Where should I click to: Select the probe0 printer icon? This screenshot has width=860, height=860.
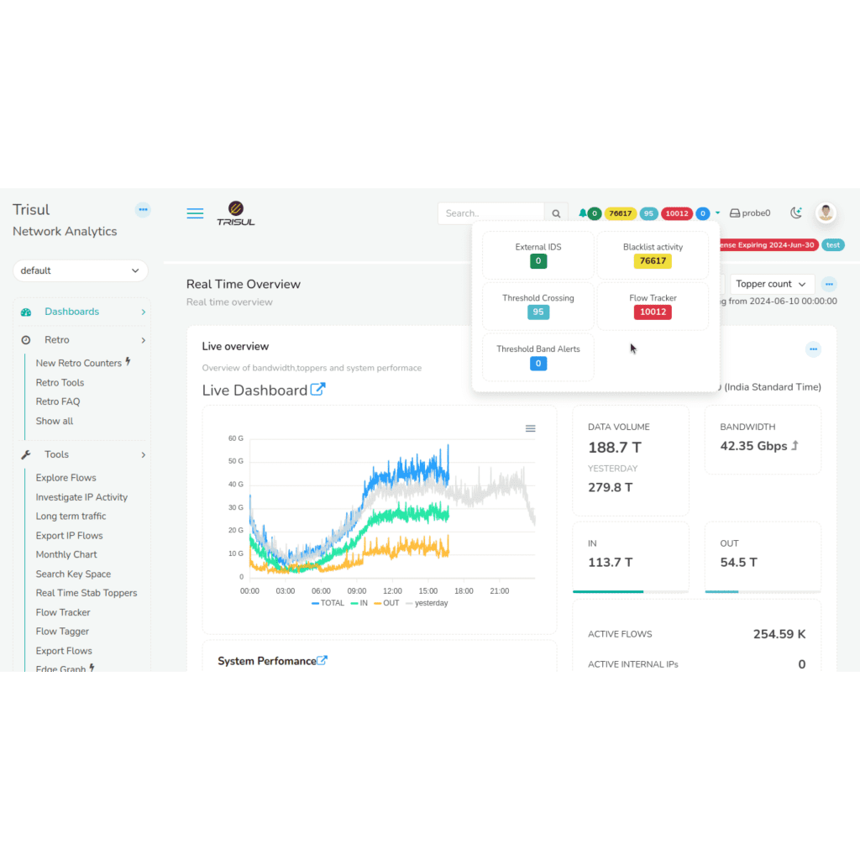734,213
